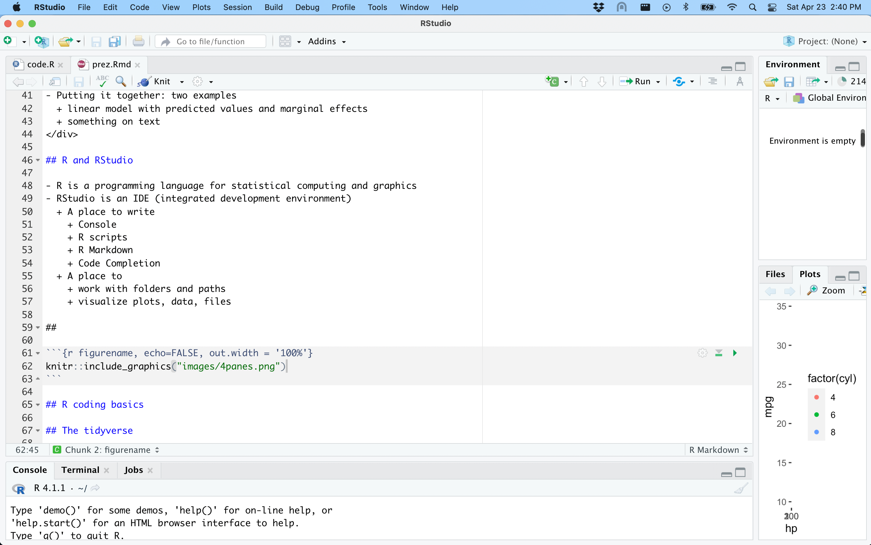Click the Publish document icon
The image size is (871, 545).
tap(679, 82)
